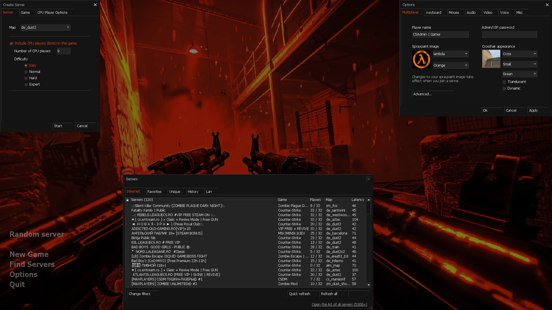Open the crosshair size dropdown set to Small
Image resolution: width=552 pixels, height=310 pixels.
[520, 64]
